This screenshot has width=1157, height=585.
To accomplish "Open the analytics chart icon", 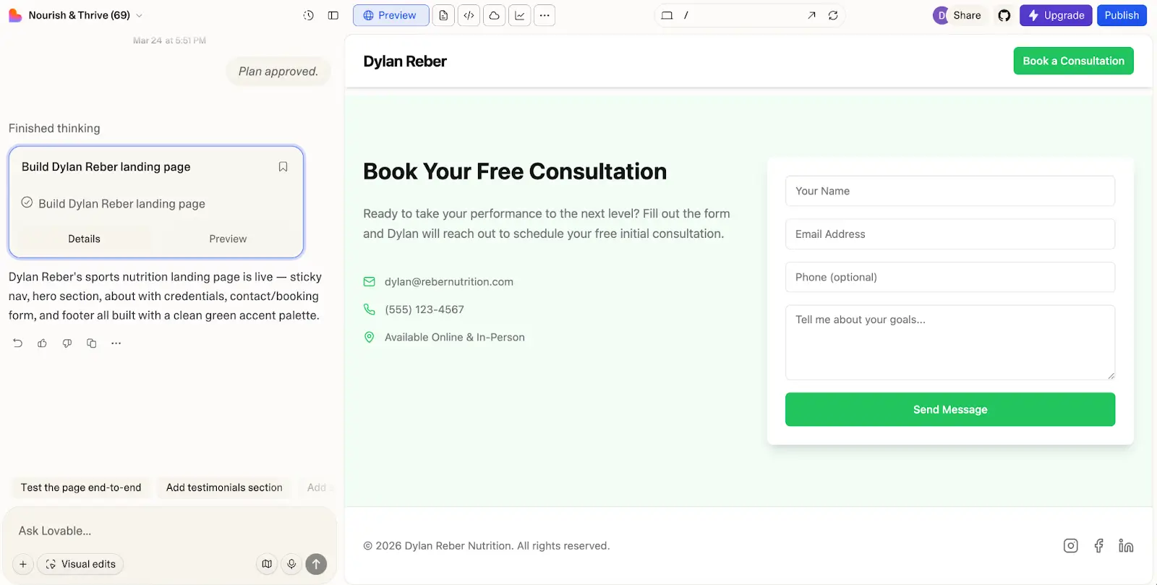I will [x=519, y=15].
